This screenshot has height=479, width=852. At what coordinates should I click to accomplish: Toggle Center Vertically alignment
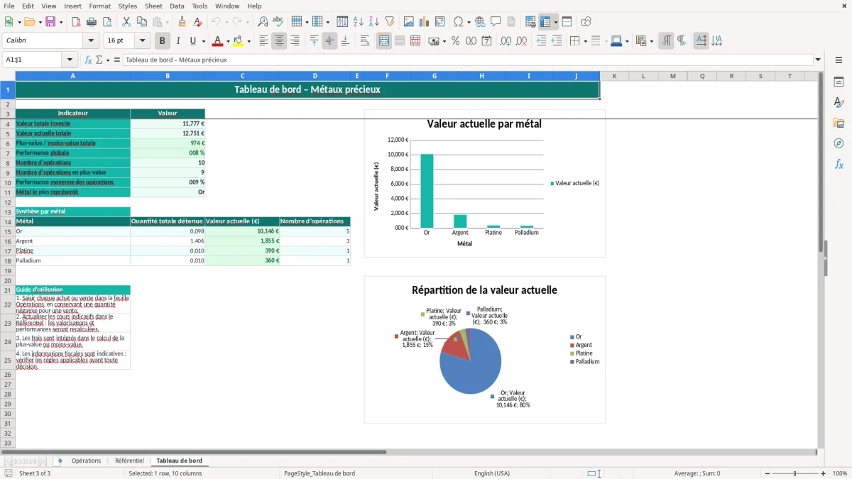pyautogui.click(x=329, y=41)
